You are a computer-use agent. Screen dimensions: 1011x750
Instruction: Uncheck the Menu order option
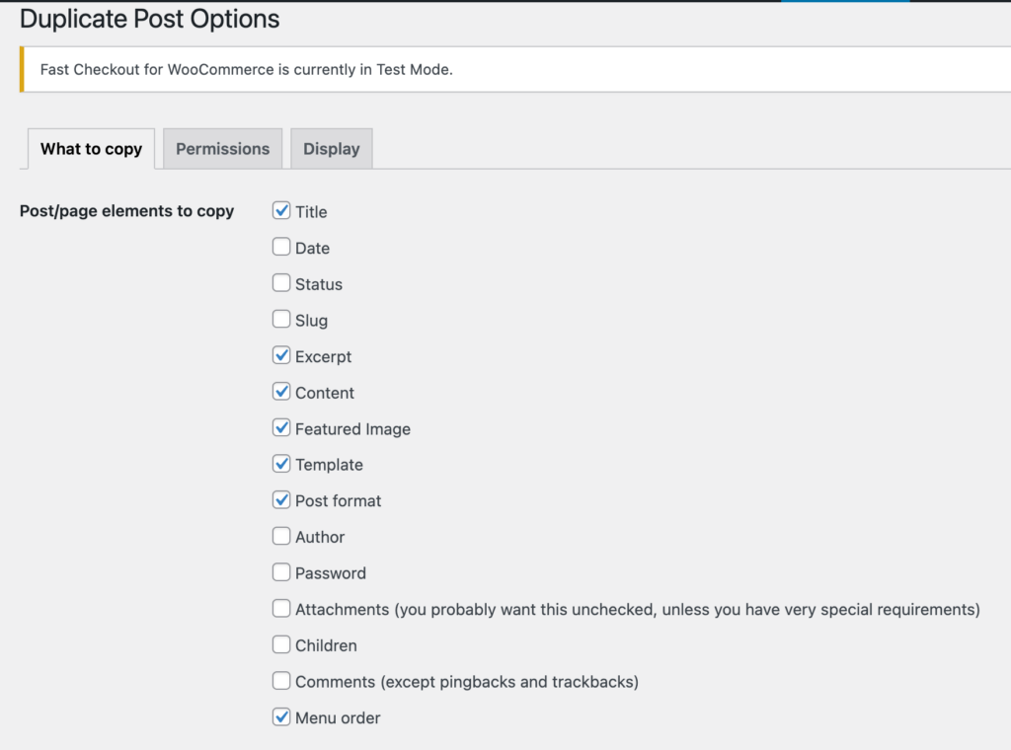281,716
